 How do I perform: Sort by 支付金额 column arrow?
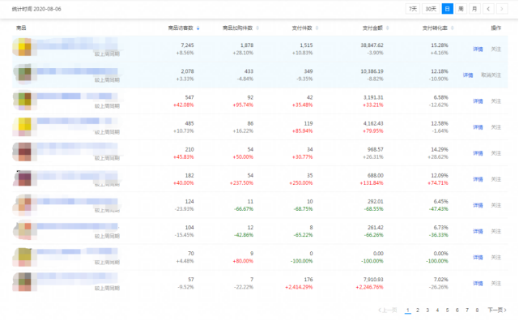[x=387, y=28]
